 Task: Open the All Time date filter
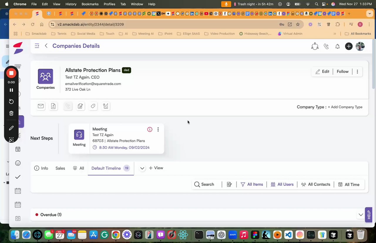(349, 184)
